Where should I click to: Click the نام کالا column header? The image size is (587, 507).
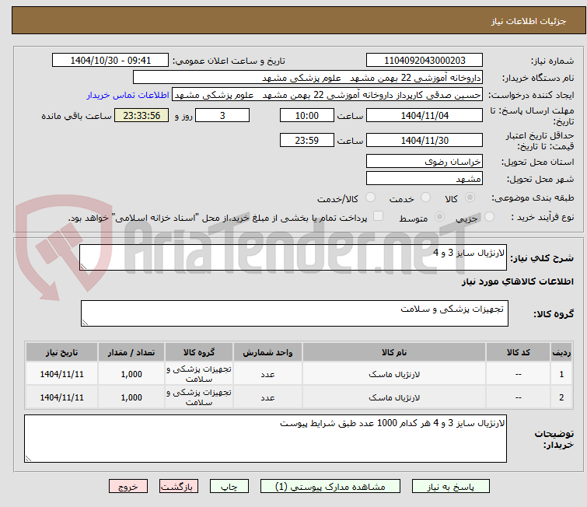(x=394, y=352)
